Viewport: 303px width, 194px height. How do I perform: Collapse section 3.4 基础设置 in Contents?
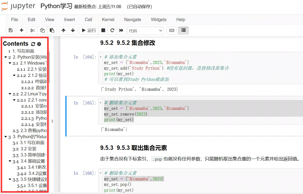[10, 161]
